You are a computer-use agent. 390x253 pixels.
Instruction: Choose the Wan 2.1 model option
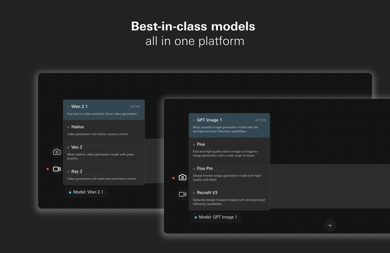pos(104,110)
